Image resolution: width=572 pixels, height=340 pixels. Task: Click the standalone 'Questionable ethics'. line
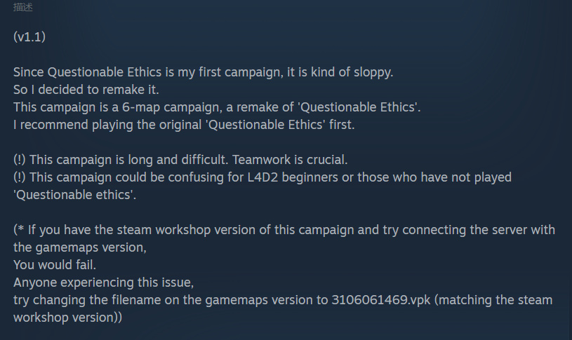pyautogui.click(x=74, y=195)
